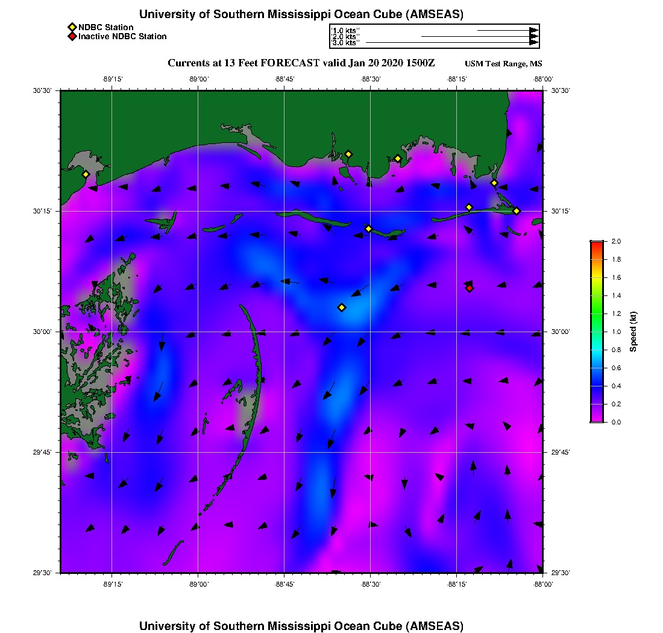Select the westernmost yellow station marker on the map
663x633 pixels.
(86, 174)
